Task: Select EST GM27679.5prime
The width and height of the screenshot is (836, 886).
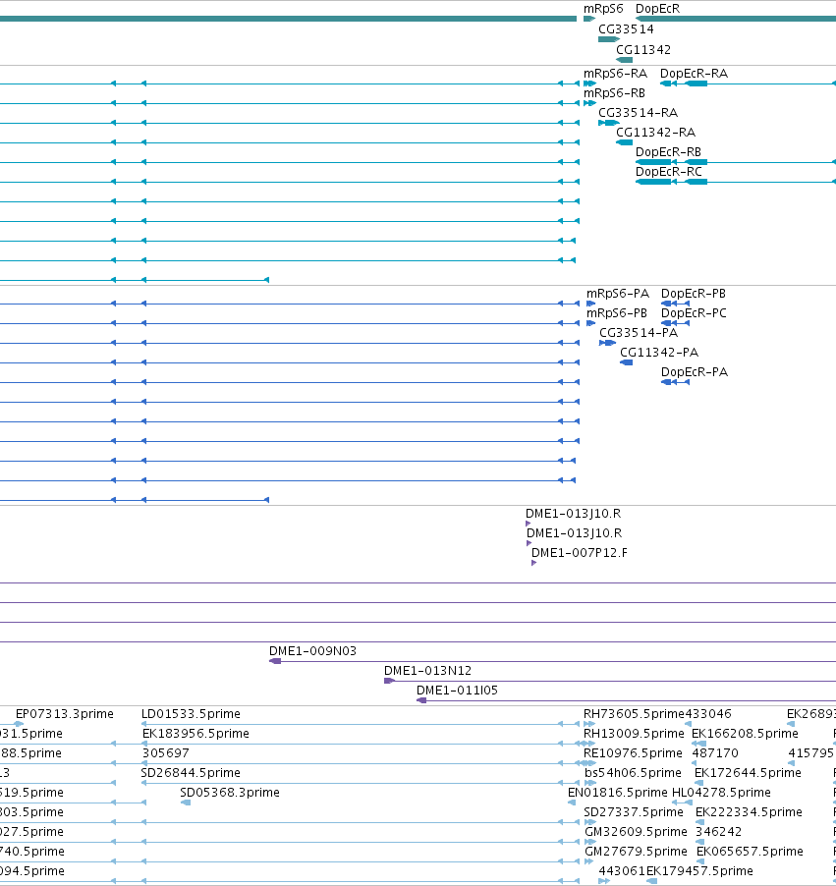Action: [x=636, y=852]
